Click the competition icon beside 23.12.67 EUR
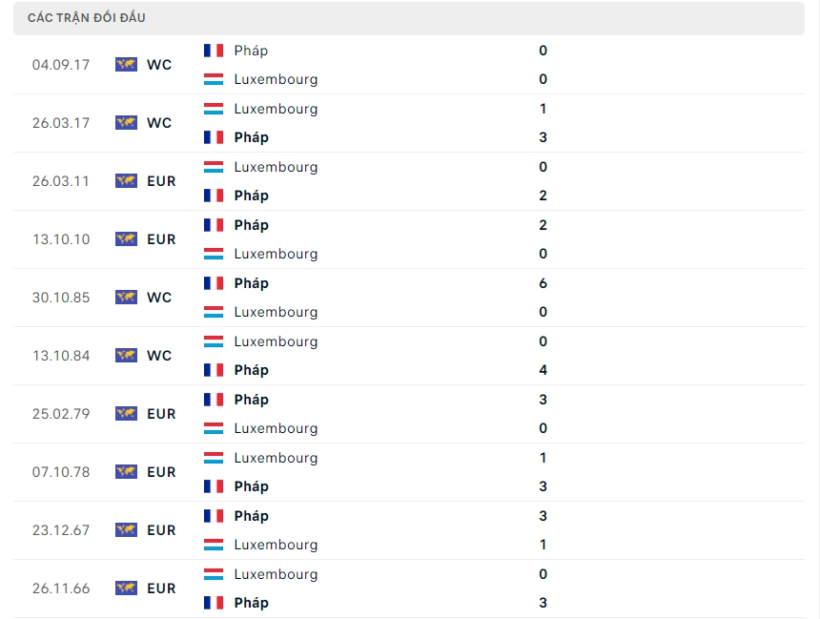This screenshot has width=820, height=619. click(x=126, y=530)
